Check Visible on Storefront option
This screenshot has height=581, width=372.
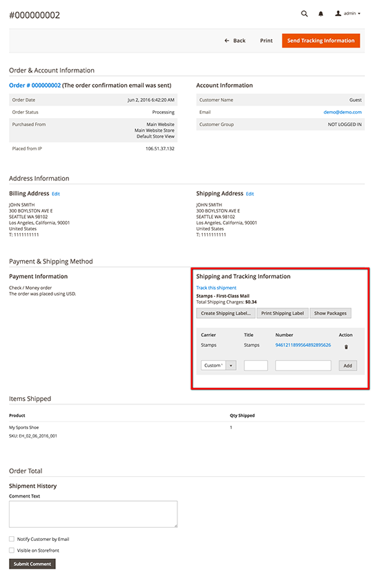[x=12, y=550]
